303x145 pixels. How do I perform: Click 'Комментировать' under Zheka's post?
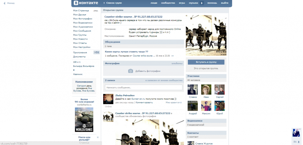tap(144, 102)
